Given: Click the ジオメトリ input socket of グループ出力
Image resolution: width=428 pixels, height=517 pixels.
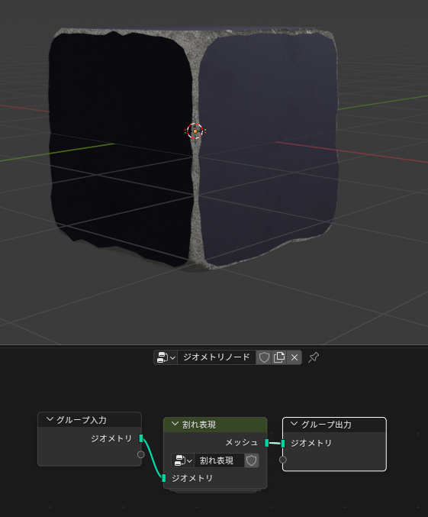Looking at the screenshot, I should pos(283,444).
